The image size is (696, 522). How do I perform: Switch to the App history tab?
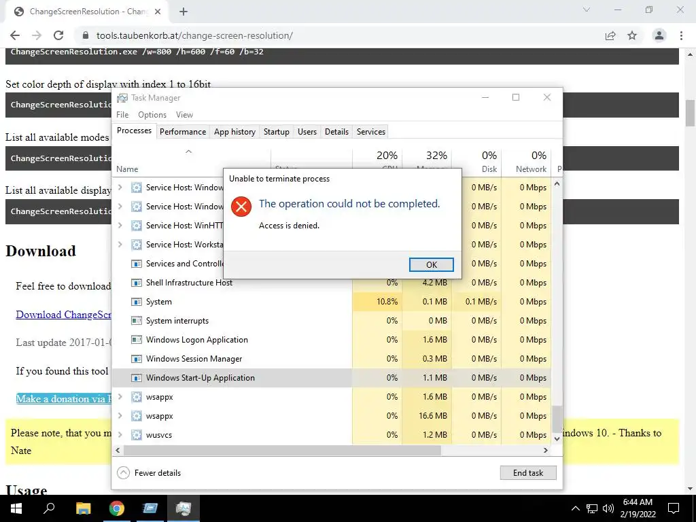(x=234, y=131)
